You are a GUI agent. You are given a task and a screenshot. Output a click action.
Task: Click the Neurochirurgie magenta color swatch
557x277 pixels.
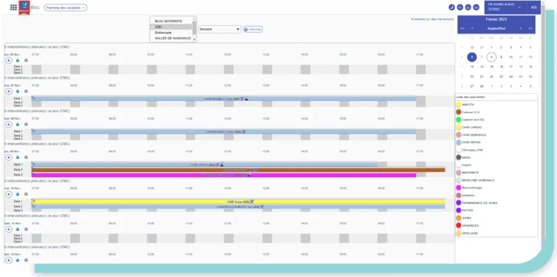pyautogui.click(x=459, y=188)
